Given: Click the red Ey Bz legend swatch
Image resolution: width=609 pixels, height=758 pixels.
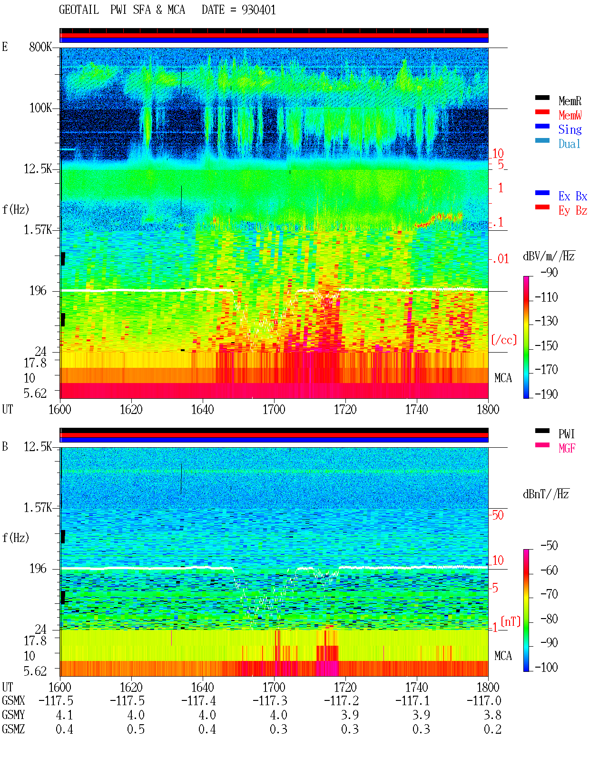Looking at the screenshot, I should pos(542,207).
